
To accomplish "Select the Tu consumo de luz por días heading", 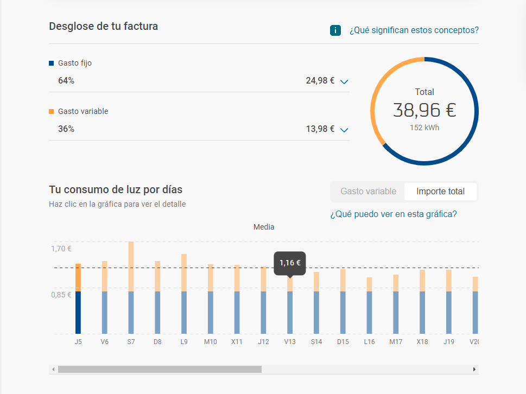I will tap(116, 189).
